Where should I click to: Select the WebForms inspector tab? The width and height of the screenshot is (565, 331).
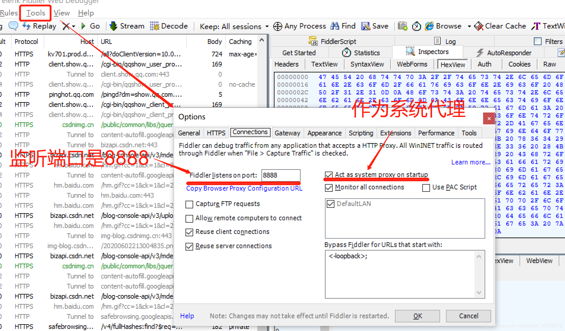point(412,64)
